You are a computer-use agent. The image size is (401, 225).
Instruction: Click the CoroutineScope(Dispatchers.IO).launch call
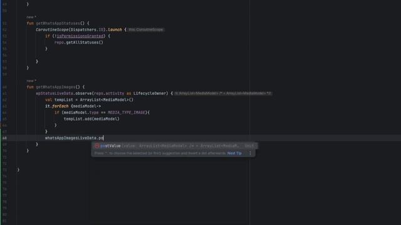pyautogui.click(x=79, y=29)
